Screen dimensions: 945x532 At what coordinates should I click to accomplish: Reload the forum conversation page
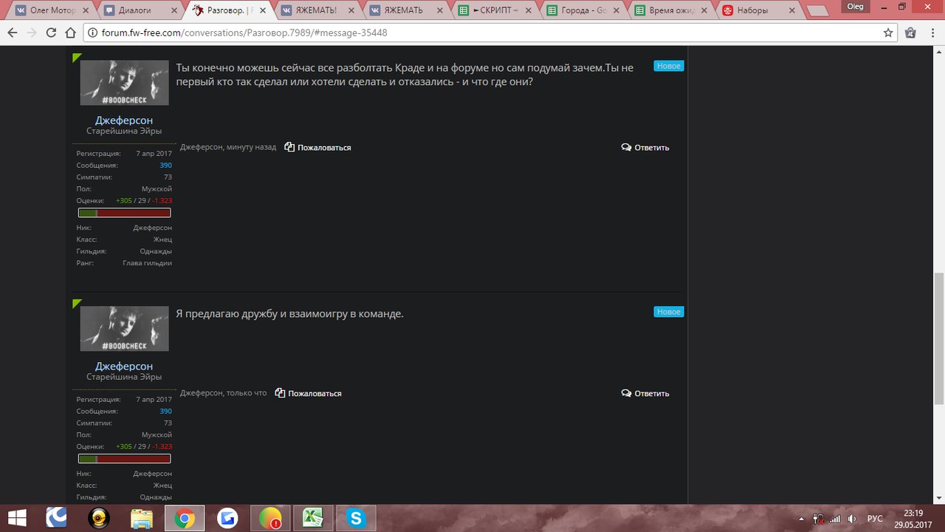[x=51, y=33]
